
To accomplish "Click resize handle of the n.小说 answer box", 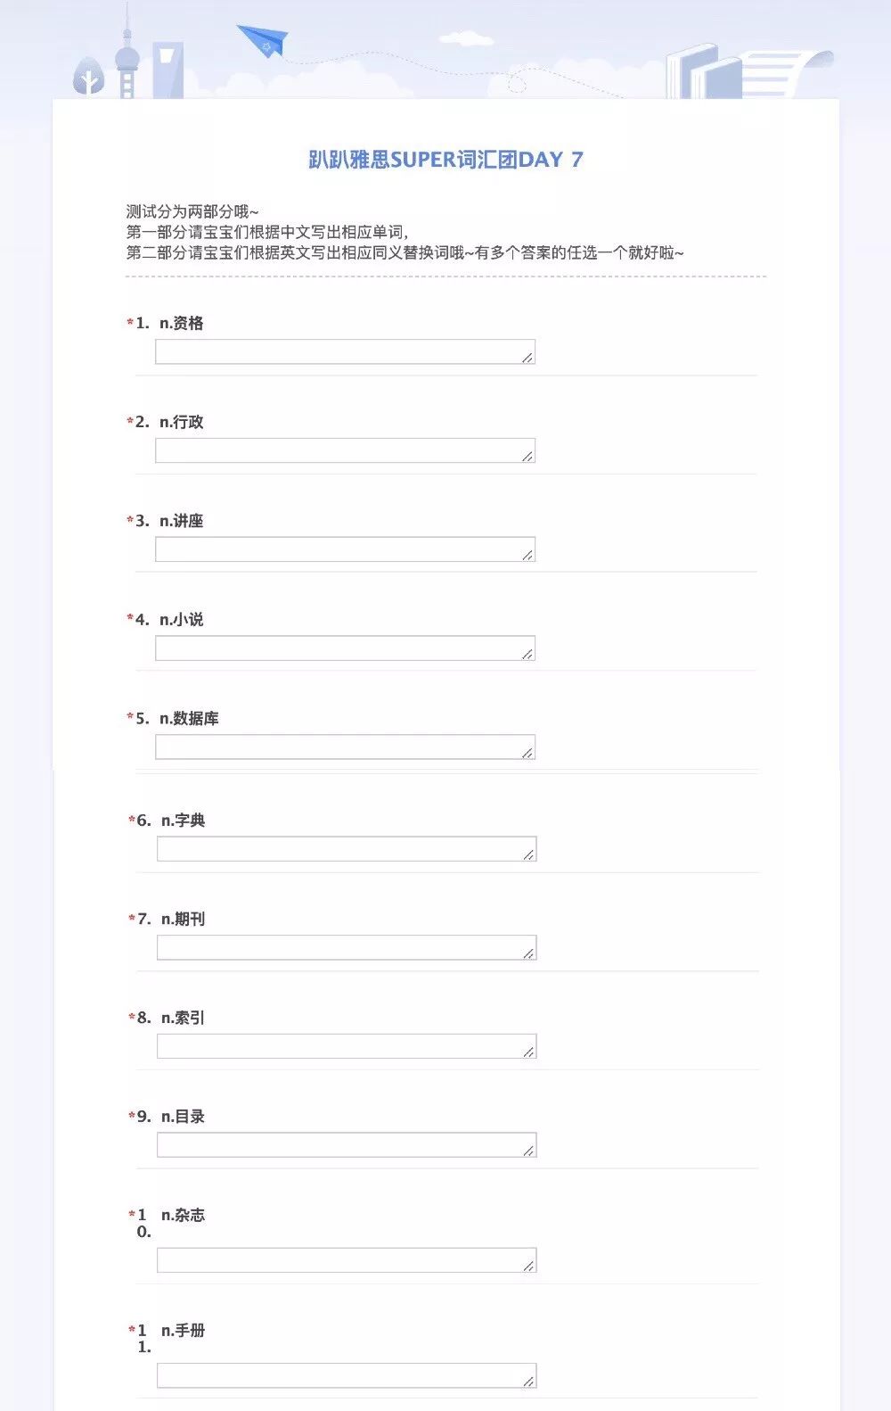I will (x=527, y=654).
